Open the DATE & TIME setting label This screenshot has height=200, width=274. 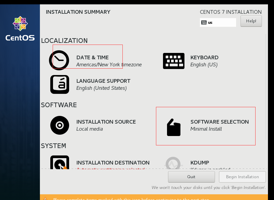[x=93, y=57]
